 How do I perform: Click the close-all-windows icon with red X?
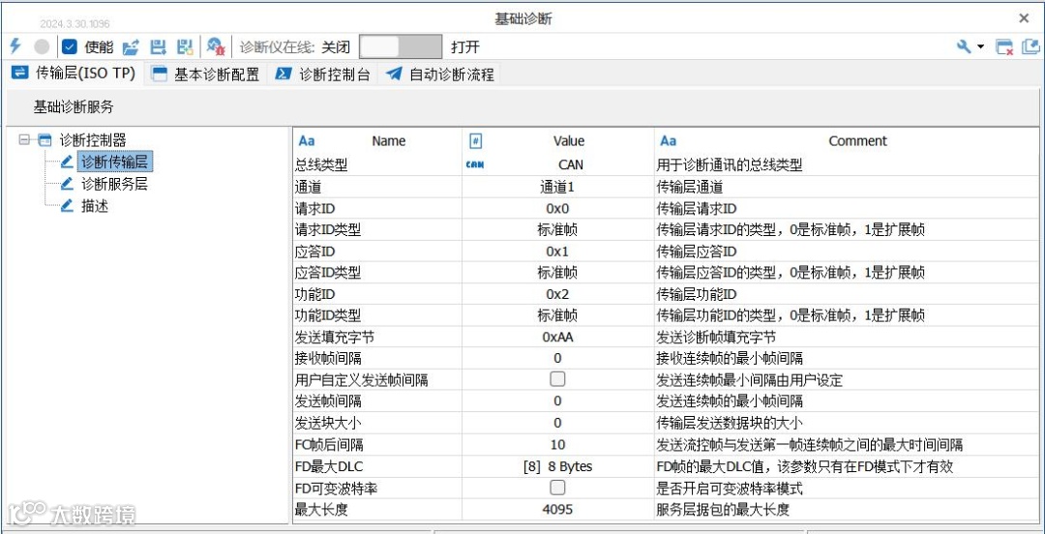pyautogui.click(x=1004, y=47)
